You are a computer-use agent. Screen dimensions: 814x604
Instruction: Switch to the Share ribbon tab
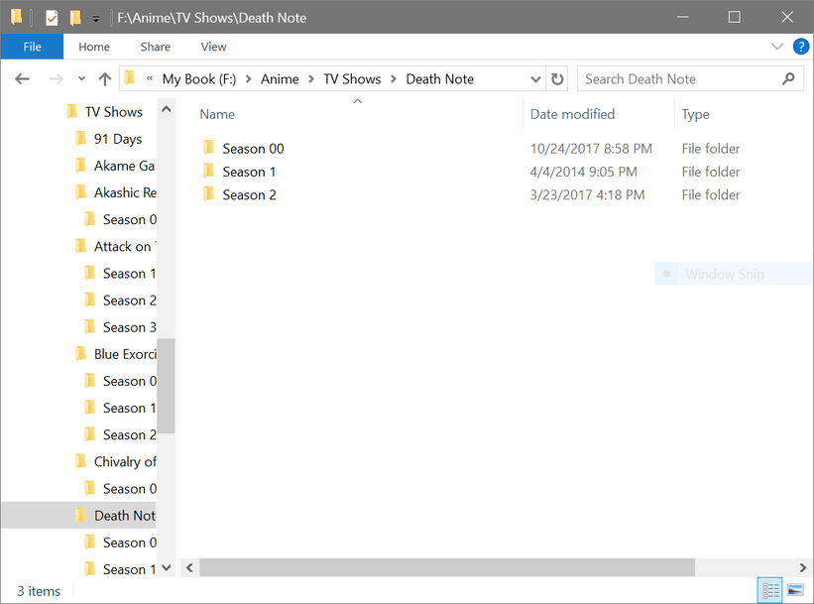(156, 47)
